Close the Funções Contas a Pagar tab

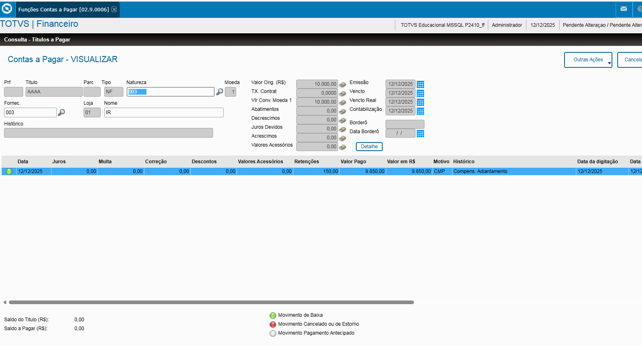[x=114, y=9]
